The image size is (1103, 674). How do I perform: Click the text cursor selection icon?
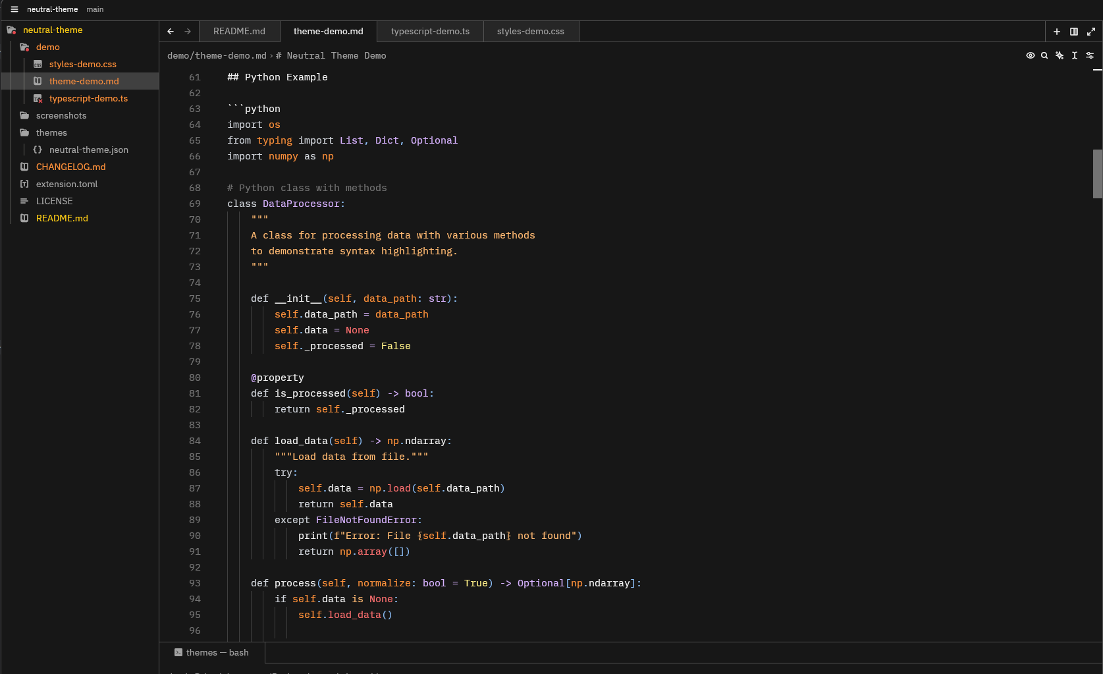(x=1075, y=55)
